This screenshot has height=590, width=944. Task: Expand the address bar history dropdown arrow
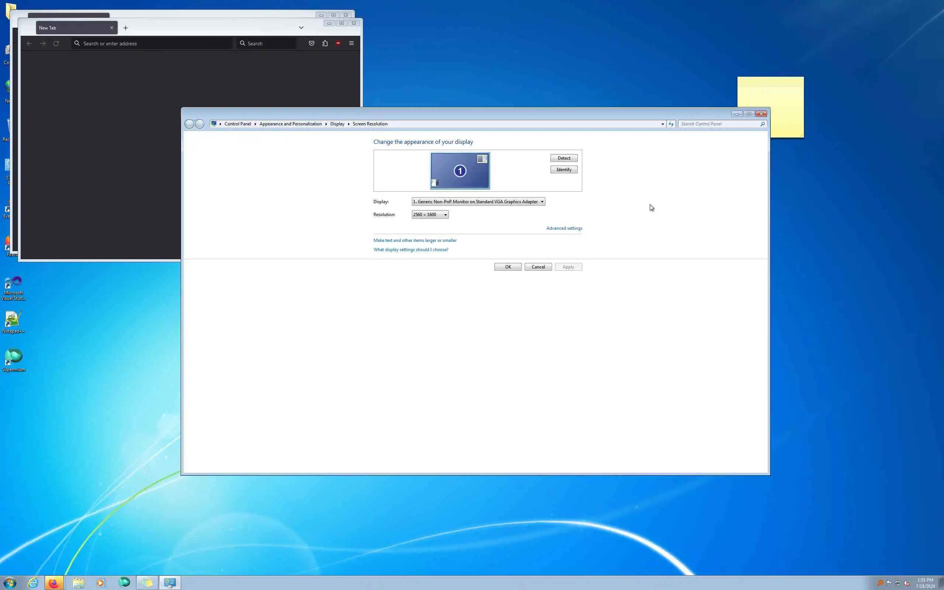pos(662,124)
